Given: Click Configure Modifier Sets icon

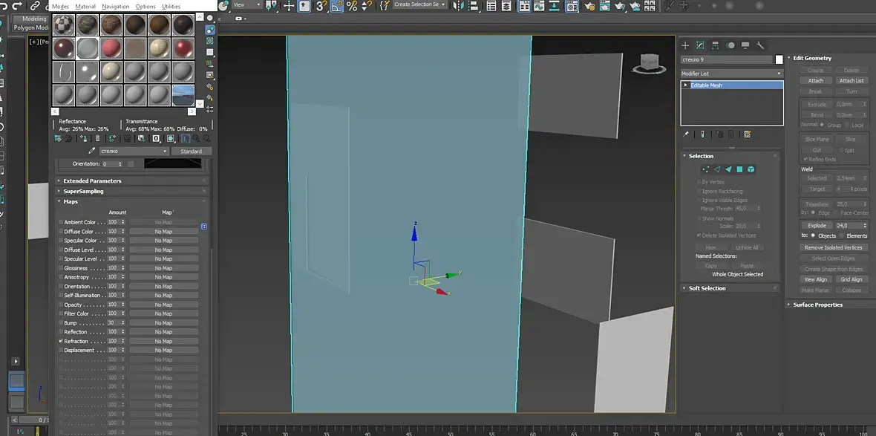Looking at the screenshot, I should [x=748, y=134].
